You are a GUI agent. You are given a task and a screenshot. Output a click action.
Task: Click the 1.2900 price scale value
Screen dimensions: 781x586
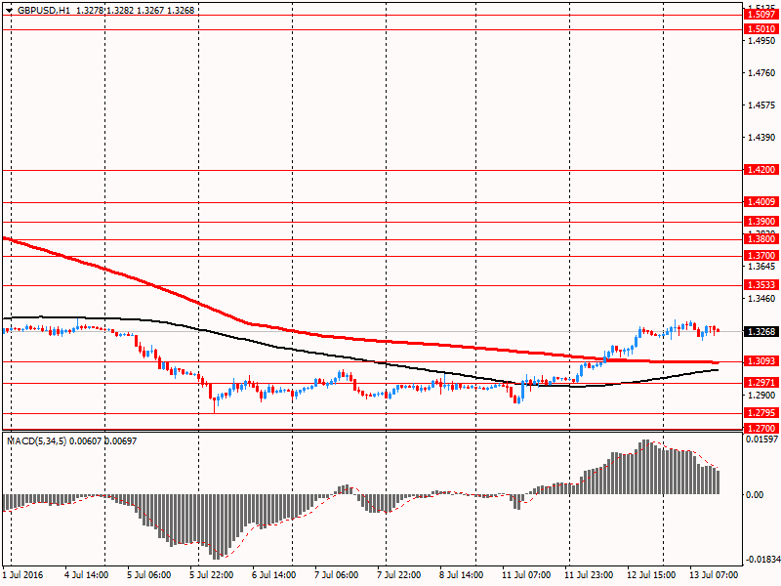tap(762, 396)
